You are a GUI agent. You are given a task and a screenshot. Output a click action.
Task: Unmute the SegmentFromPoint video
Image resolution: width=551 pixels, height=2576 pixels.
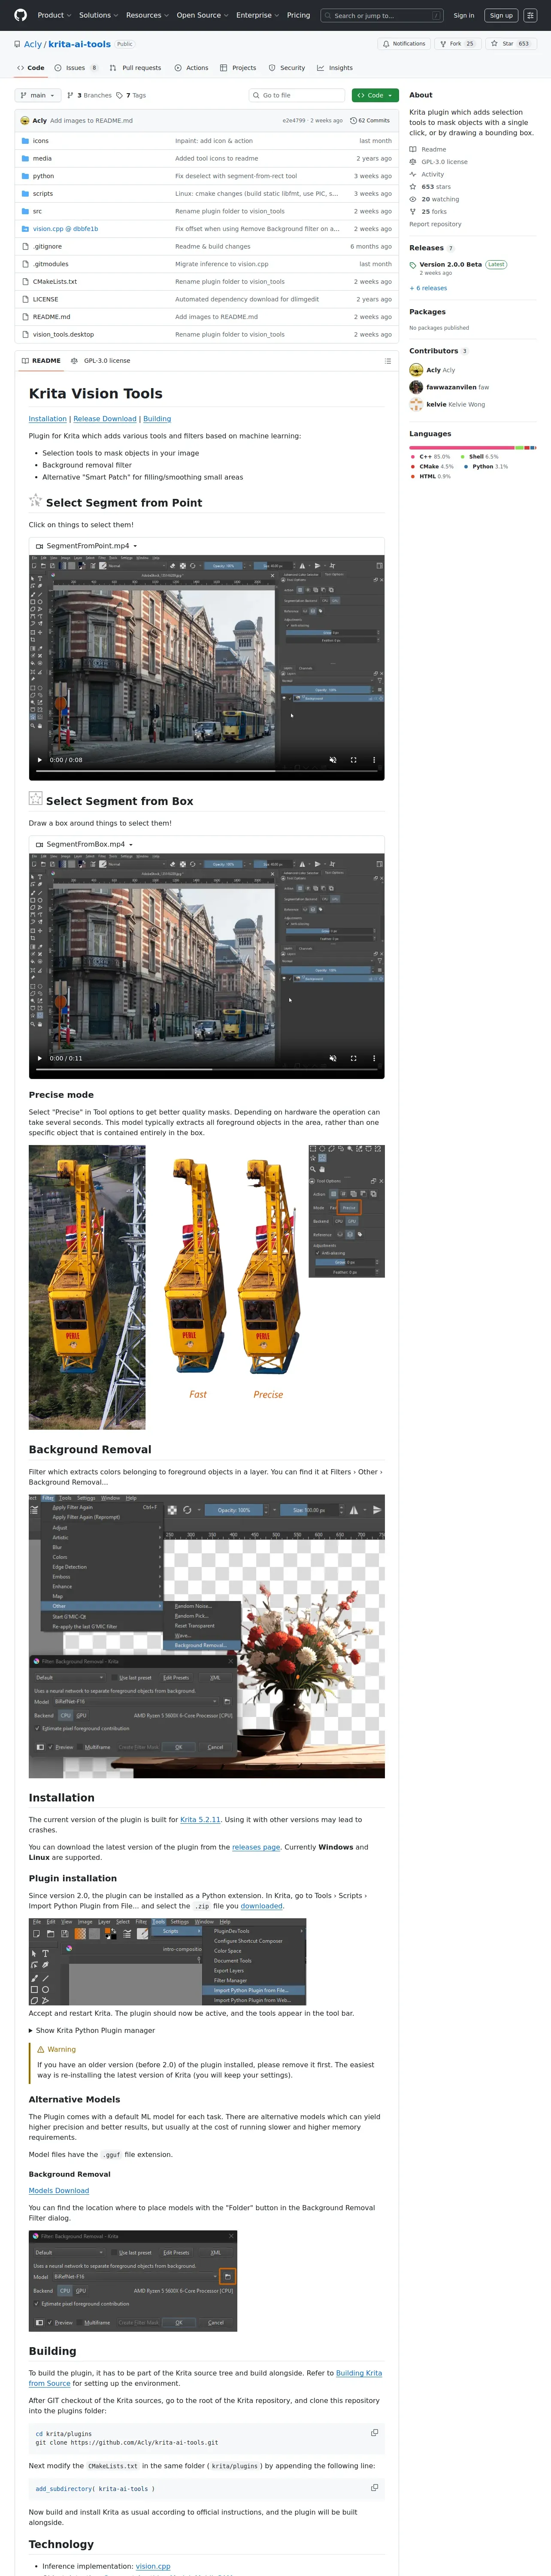pyautogui.click(x=333, y=760)
